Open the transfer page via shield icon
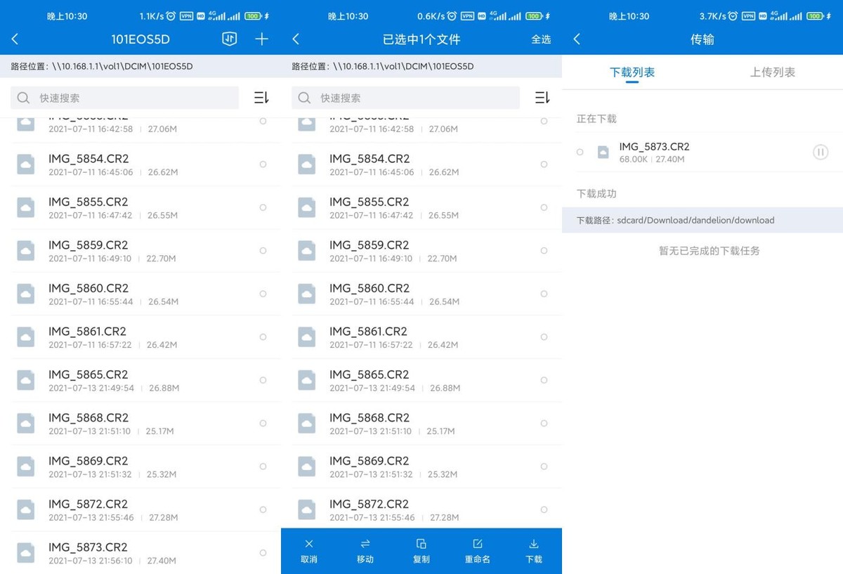843x574 pixels. 229,39
